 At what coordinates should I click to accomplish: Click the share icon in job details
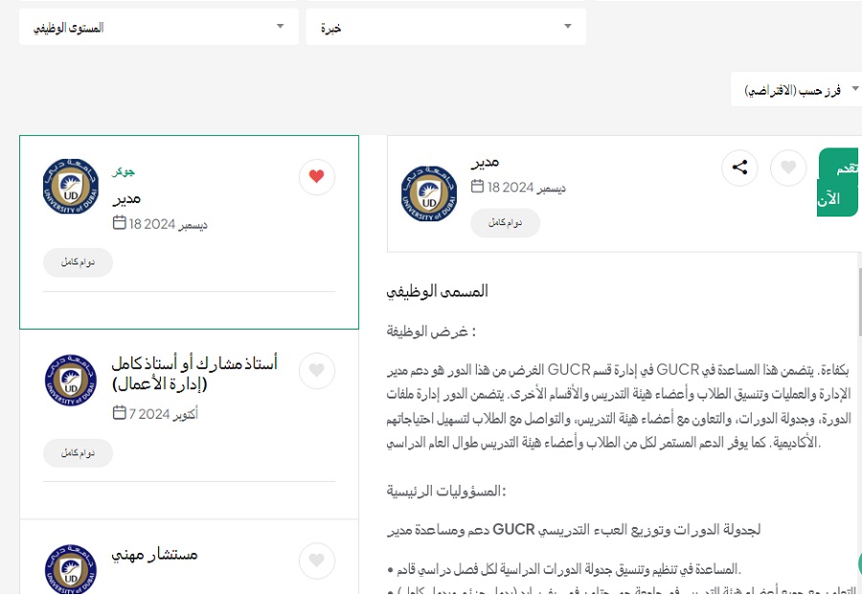(739, 168)
